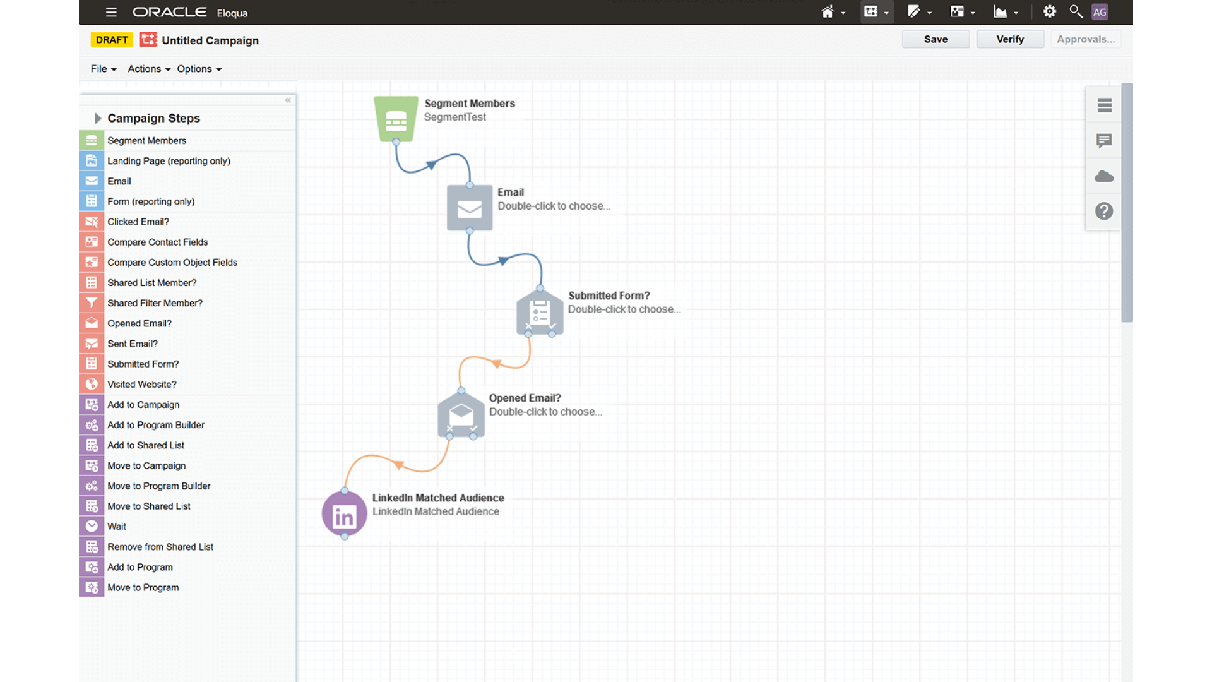Expand the Campaigns dropdown in the top navigation
The image size is (1212, 682).
click(877, 11)
